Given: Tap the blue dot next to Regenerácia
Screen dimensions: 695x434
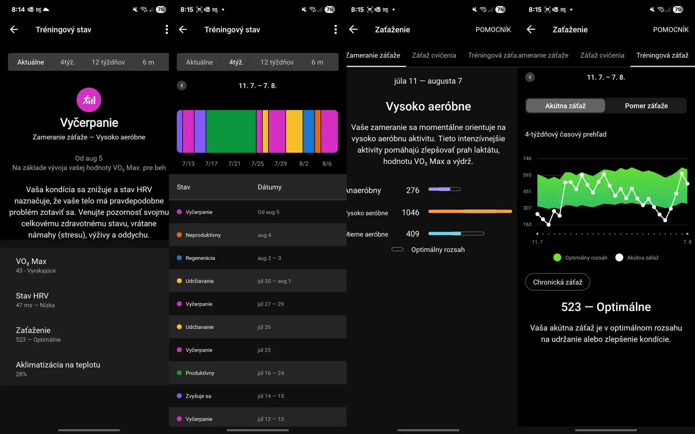Looking at the screenshot, I should click(x=179, y=258).
